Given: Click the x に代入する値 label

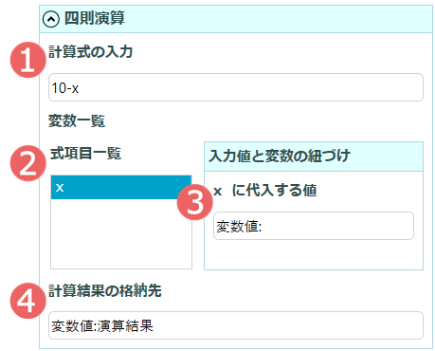Looking at the screenshot, I should click(265, 191).
